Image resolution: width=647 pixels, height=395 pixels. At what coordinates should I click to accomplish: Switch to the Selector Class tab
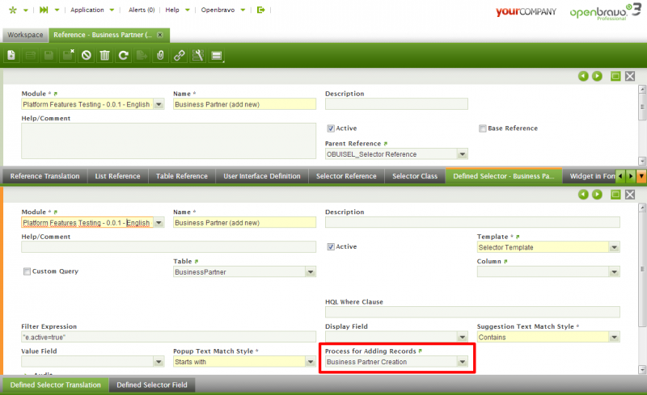(x=414, y=176)
